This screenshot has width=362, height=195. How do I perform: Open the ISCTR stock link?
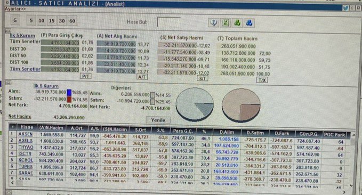(x=25, y=153)
